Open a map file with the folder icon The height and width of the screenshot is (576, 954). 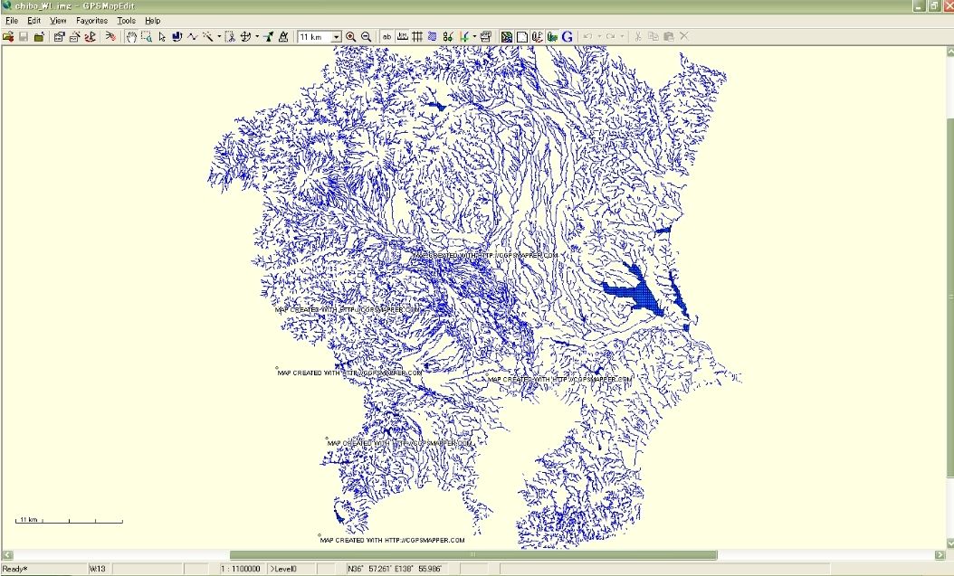click(8, 36)
